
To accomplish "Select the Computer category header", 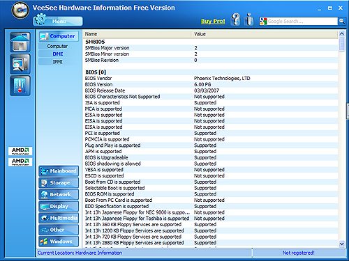I will click(x=59, y=36).
